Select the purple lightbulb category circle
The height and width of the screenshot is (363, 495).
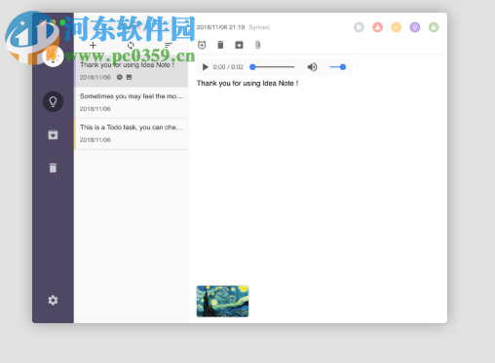[415, 27]
